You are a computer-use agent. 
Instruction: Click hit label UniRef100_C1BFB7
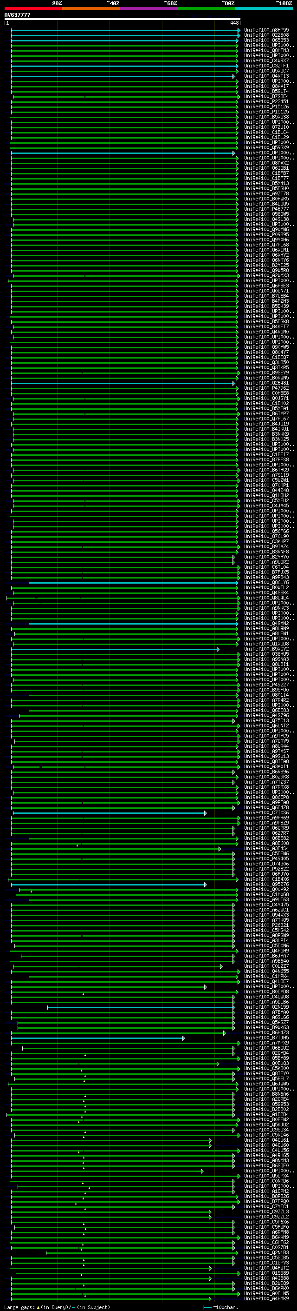click(266, 173)
